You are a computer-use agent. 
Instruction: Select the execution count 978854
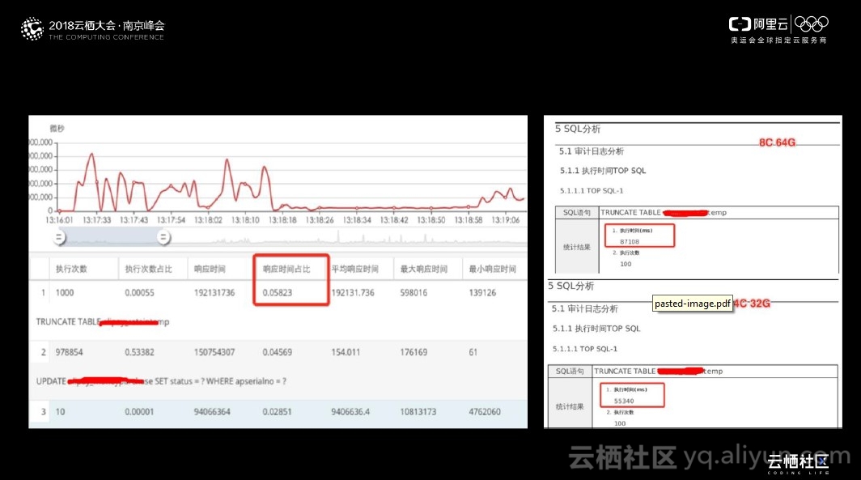point(70,352)
